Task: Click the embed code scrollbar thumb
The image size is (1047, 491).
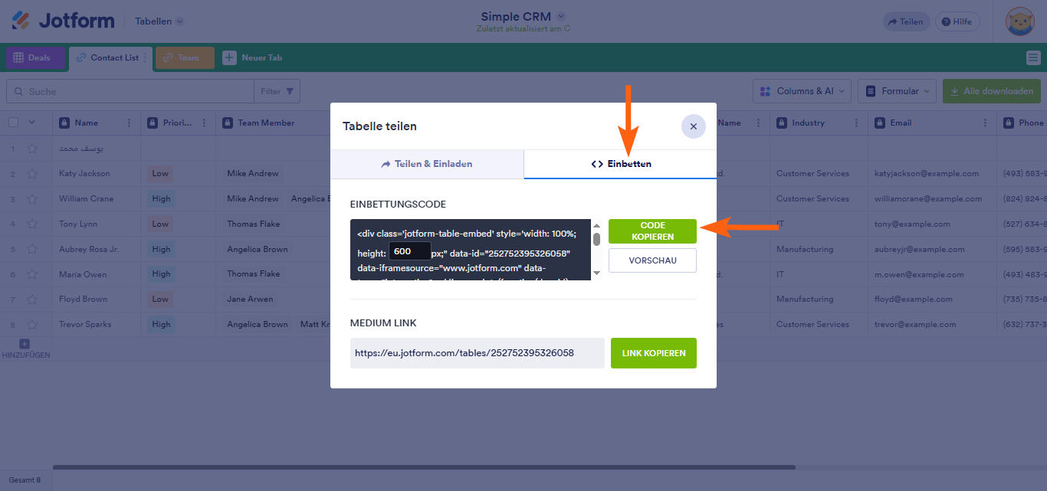Action: click(x=596, y=239)
